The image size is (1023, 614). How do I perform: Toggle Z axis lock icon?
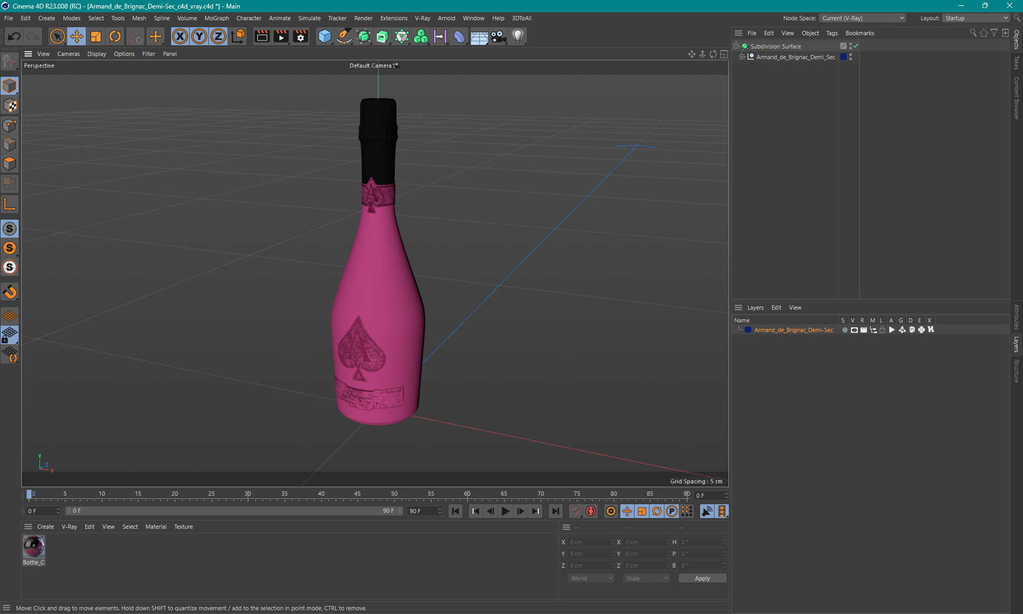[x=218, y=36]
